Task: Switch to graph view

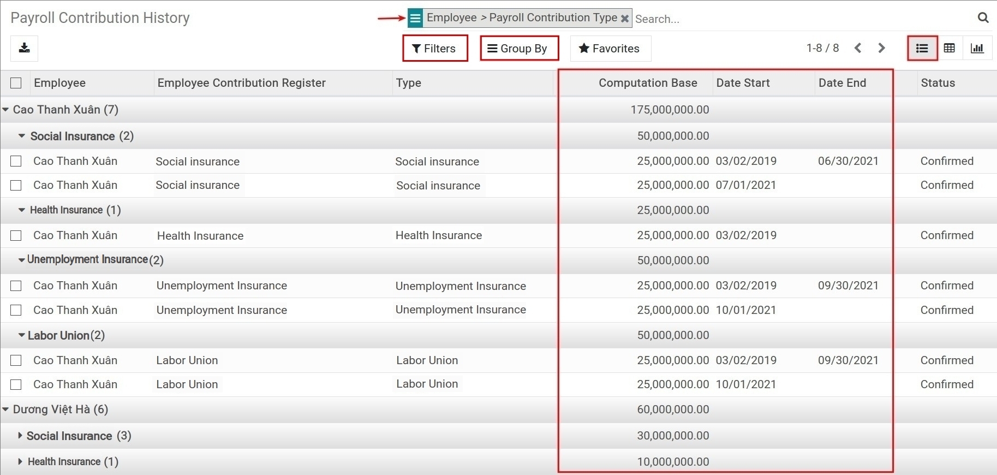Action: (977, 48)
